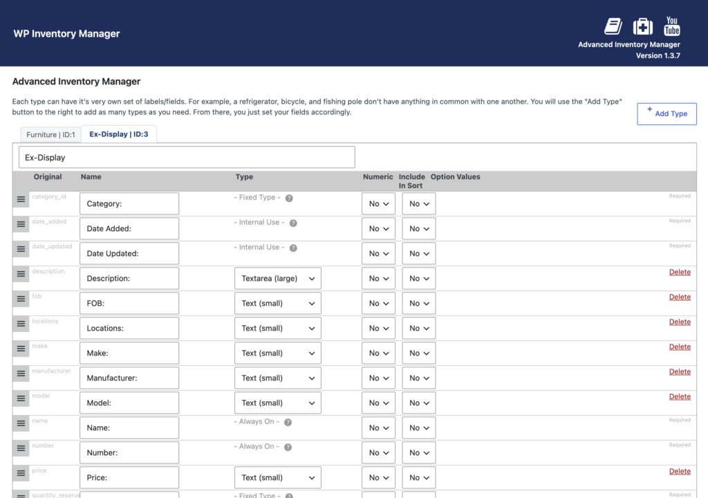Delete the Locations field
Viewport: 708px width, 498px height.
pos(680,322)
